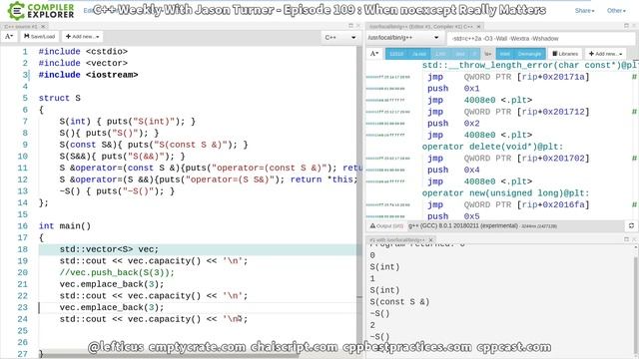The image size is (639, 359).
Task: Maximize the execution output pane
Action: click(x=626, y=239)
